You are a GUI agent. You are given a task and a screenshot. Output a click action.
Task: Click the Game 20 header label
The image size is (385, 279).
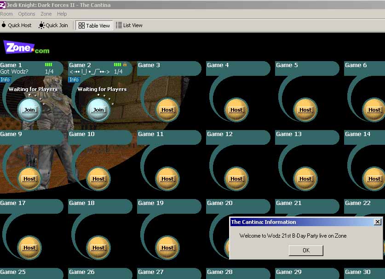220,203
